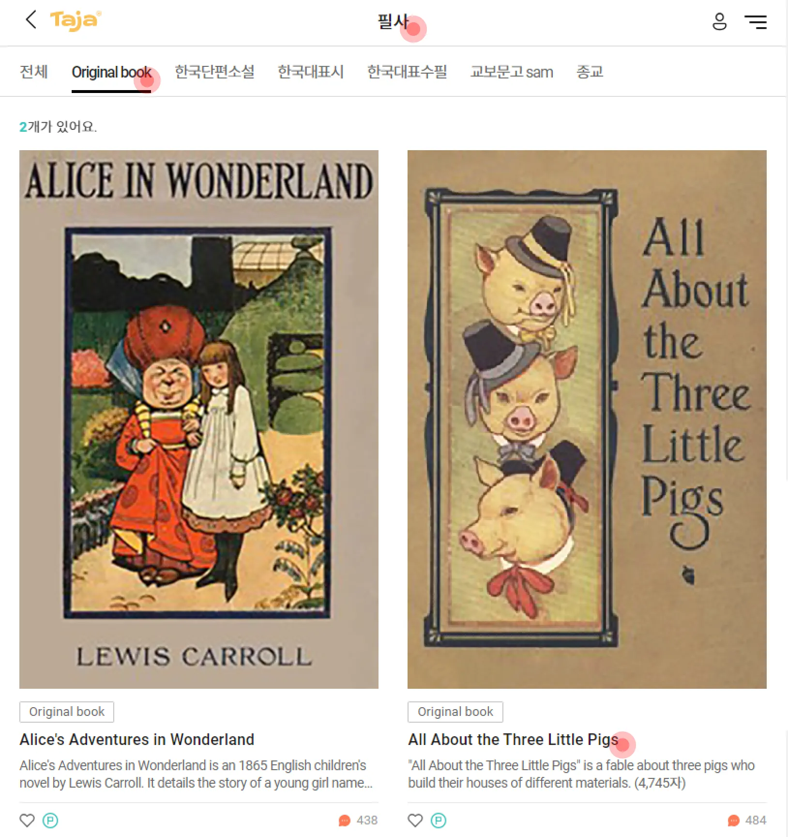The image size is (788, 837).
Task: Select the Original book tab
Action: pos(111,73)
